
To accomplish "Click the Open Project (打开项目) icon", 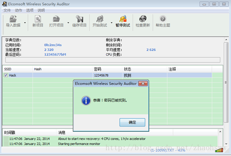I will (56, 19).
